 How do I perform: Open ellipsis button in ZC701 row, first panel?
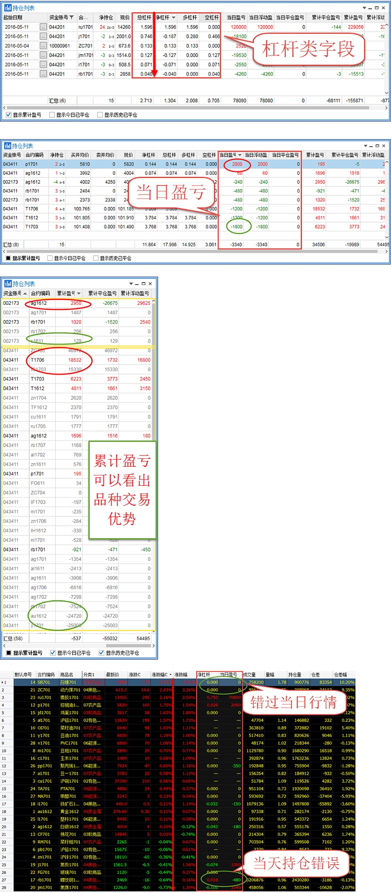point(43,46)
